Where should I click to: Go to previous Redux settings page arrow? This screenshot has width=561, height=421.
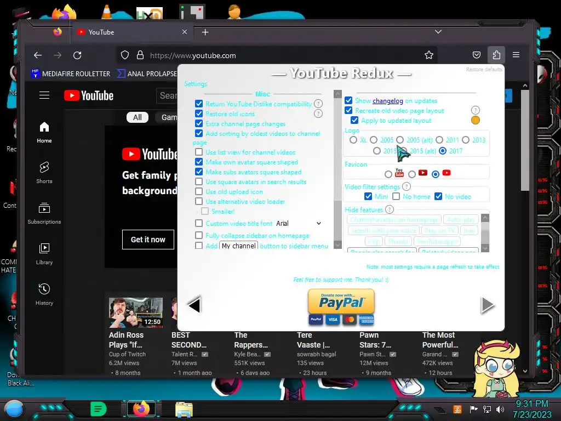click(x=194, y=305)
